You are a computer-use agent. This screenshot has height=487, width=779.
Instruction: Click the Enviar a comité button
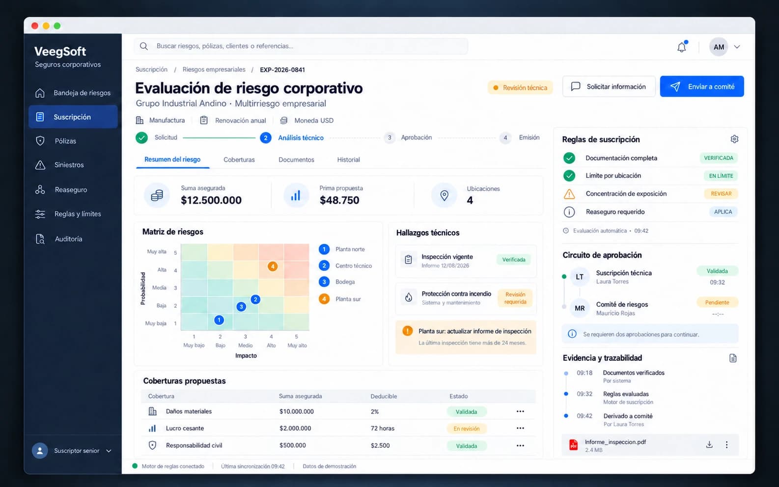[702, 86]
